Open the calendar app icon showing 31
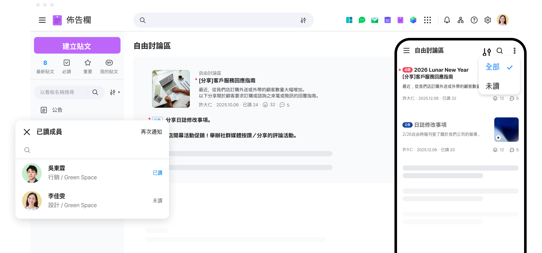The image size is (542, 253). [x=387, y=20]
